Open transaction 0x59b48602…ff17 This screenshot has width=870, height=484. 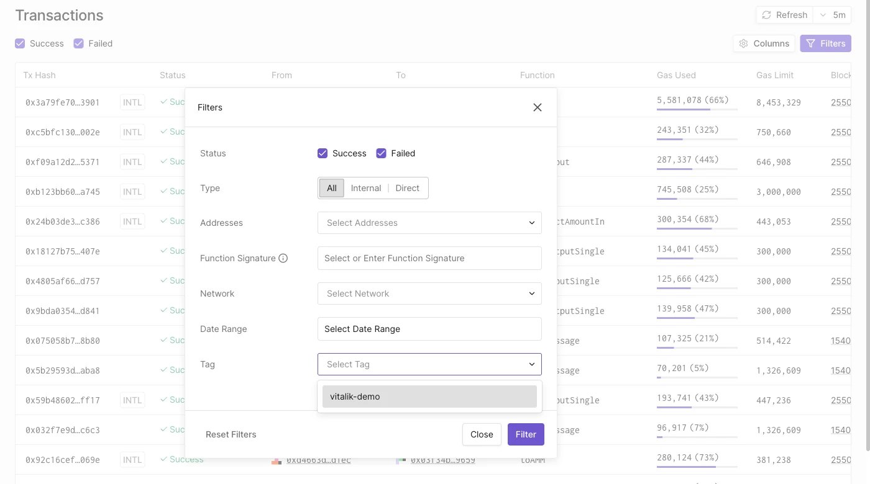point(63,400)
